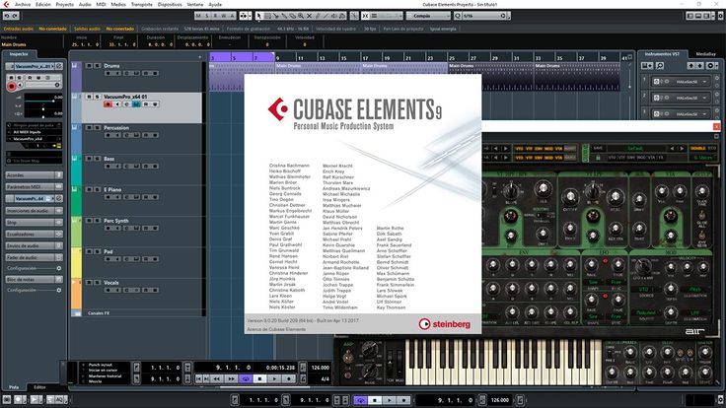This screenshot has height=408, width=726.
Task: Click the 126.000 tempo field in transport
Action: coord(320,368)
